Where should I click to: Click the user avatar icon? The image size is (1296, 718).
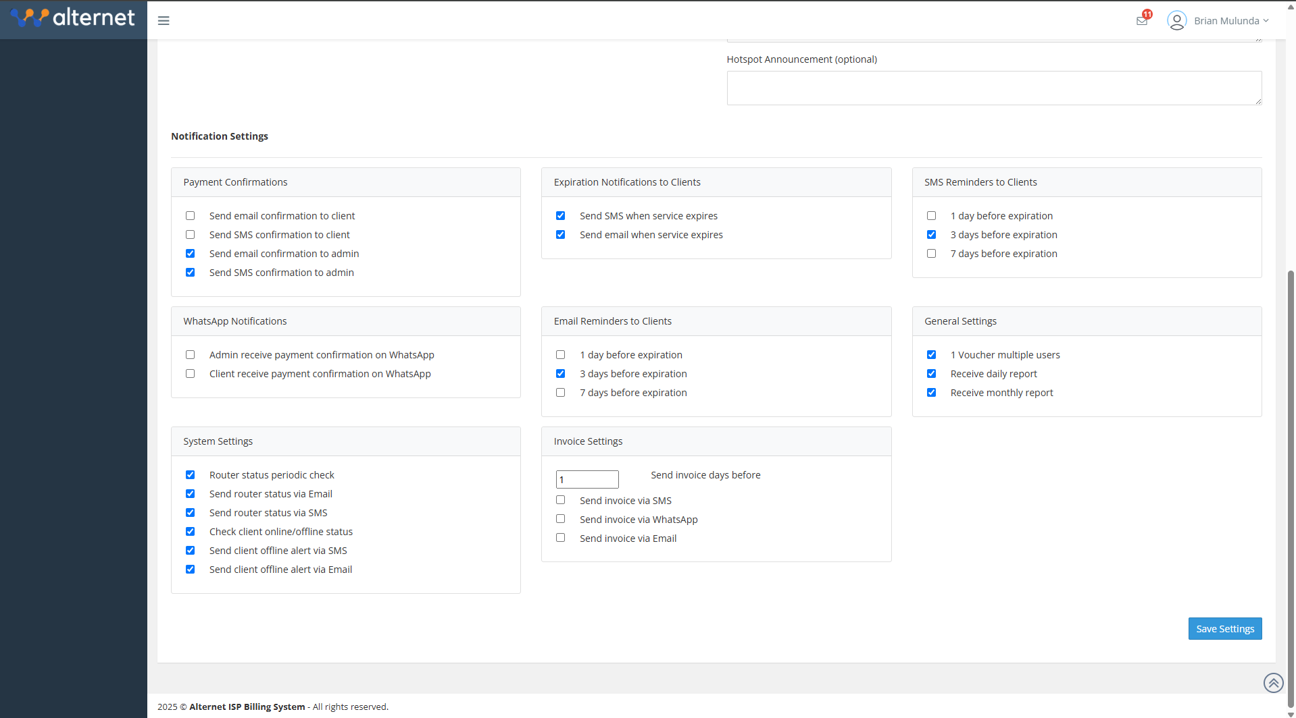[x=1176, y=21]
